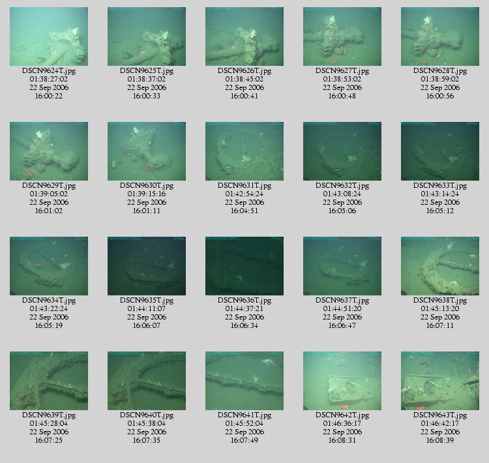Open the DSCN9629T.jpg image
The image size is (489, 463).
pos(49,151)
